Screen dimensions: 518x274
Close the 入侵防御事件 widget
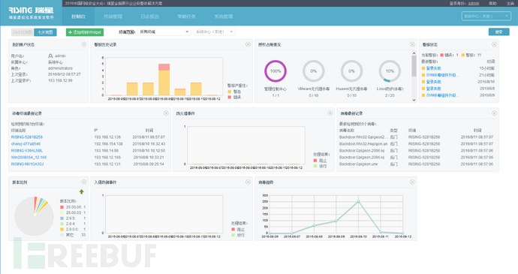(x=248, y=182)
